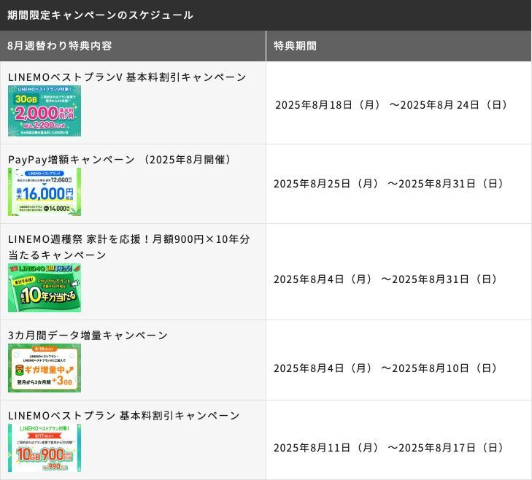Click the 期間限定キャンペーンのスケジュール heading

[100, 15]
